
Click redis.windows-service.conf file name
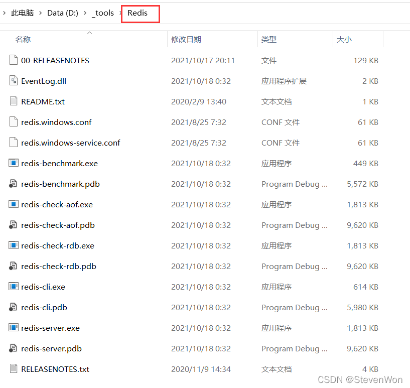[70, 143]
